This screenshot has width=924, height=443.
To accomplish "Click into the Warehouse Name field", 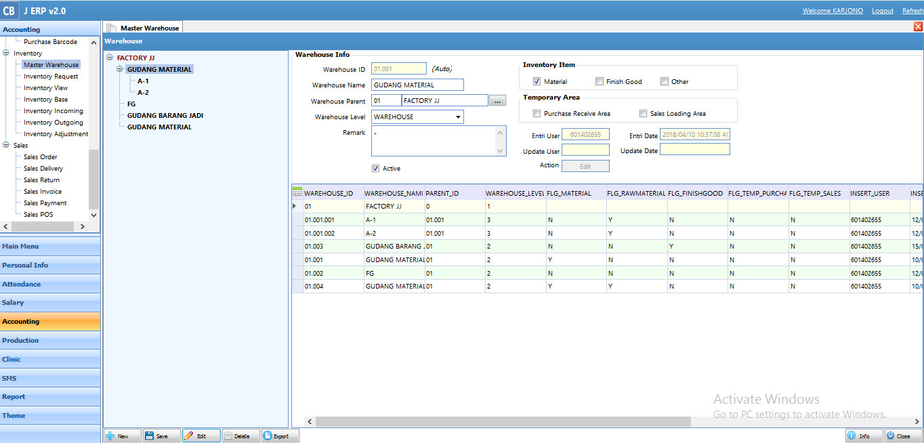I will pyautogui.click(x=417, y=85).
